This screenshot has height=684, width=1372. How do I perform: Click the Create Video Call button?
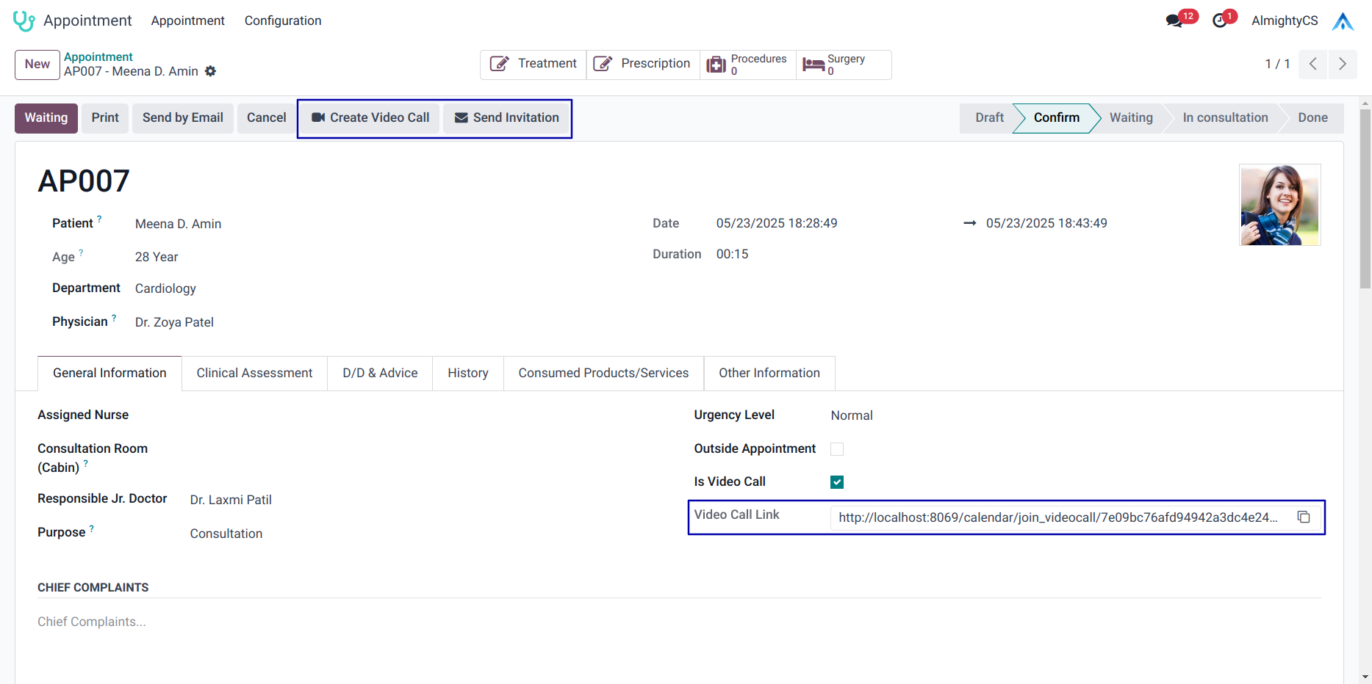370,117
